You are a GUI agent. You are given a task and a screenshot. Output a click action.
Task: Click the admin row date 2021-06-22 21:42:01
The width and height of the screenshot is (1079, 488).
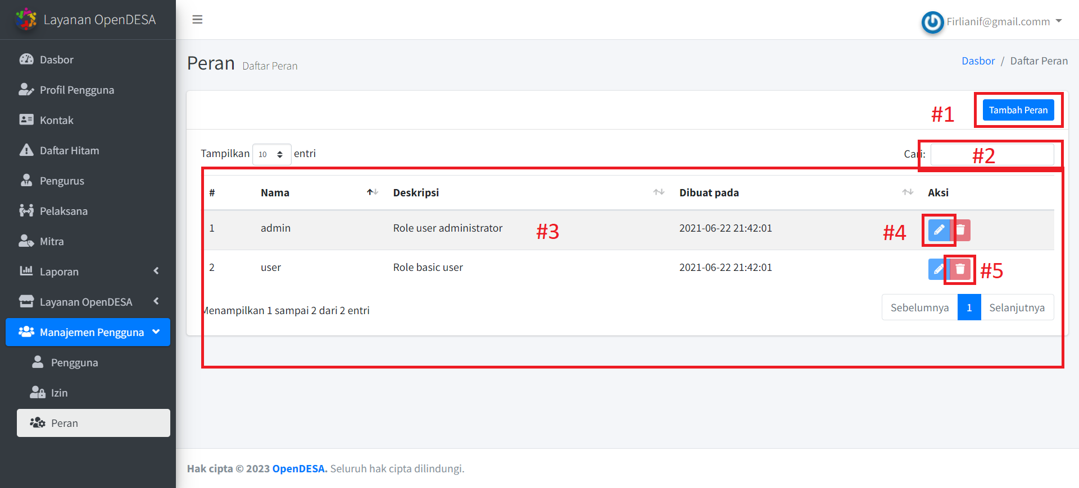726,228
